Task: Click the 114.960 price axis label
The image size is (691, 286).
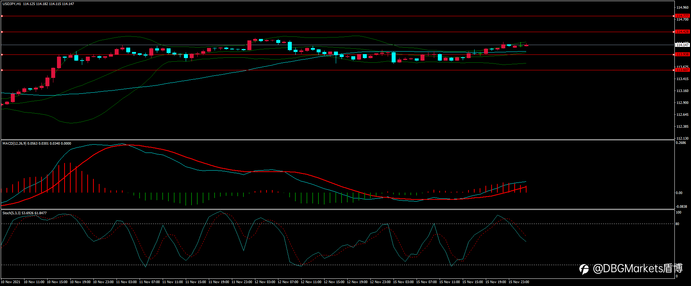Action: [682, 8]
